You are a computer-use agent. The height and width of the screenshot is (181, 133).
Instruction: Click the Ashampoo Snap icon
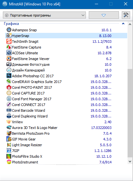click(x=9, y=30)
